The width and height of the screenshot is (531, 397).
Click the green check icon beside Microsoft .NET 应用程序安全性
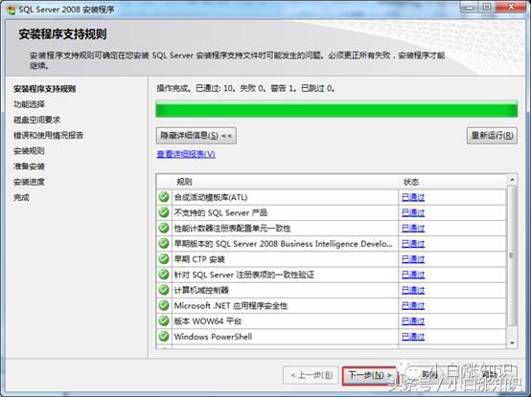click(164, 305)
